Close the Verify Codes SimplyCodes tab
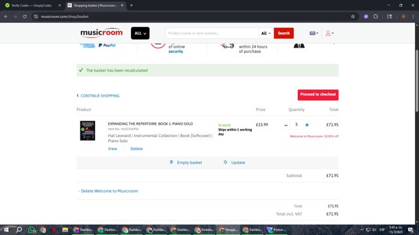The image size is (419, 235). [x=60, y=5]
